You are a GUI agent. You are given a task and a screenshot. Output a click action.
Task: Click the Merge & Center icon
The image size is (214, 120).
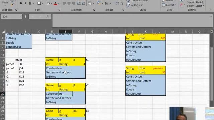pyautogui.click(x=90, y=3)
